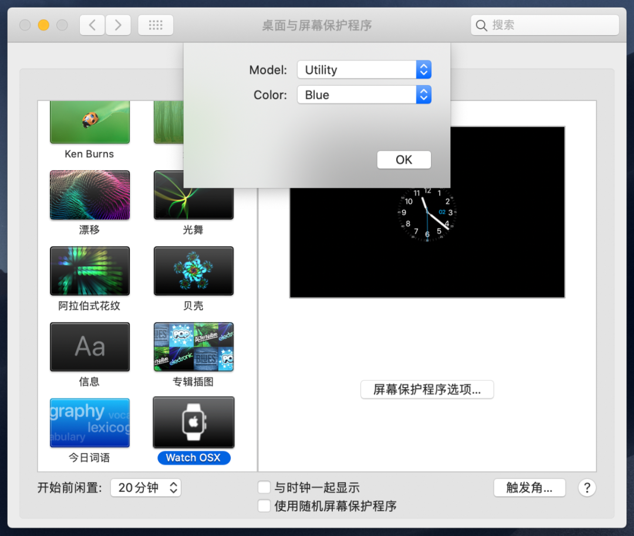Choose the Watch OSX screensaver

click(193, 422)
